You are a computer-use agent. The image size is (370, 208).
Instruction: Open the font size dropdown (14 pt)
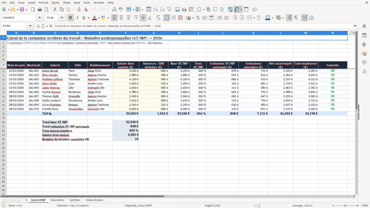[x=62, y=18]
